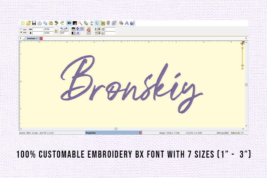Click the height percentage field
The width and height of the screenshot is (267, 178).
point(48,33)
